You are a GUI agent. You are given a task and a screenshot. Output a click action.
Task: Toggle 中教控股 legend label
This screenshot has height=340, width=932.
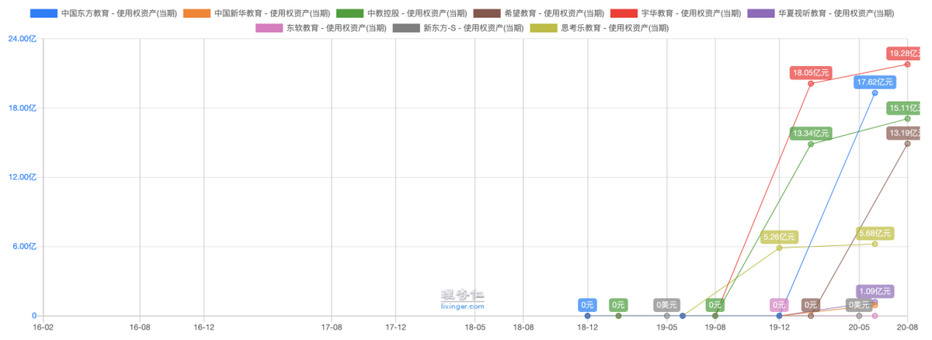(417, 14)
